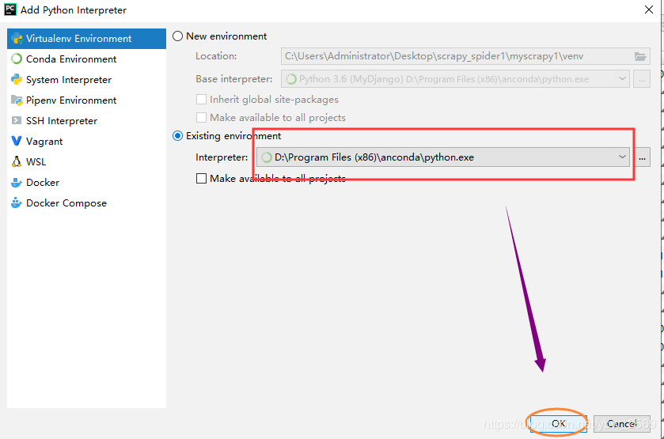664x439 pixels.
Task: Click the Base interpreter: label
Action: coord(233,79)
